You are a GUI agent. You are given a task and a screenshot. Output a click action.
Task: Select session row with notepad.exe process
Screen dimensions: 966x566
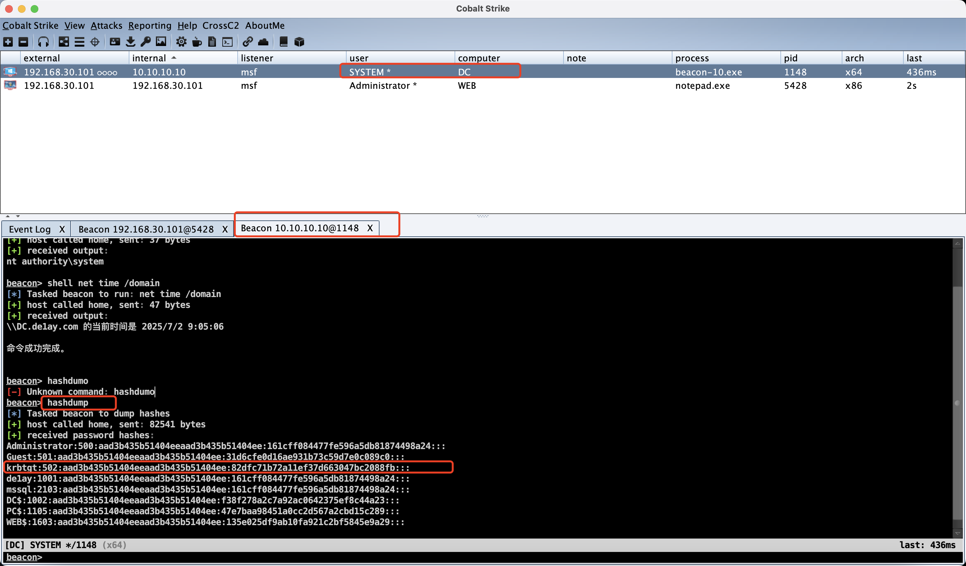coord(483,85)
